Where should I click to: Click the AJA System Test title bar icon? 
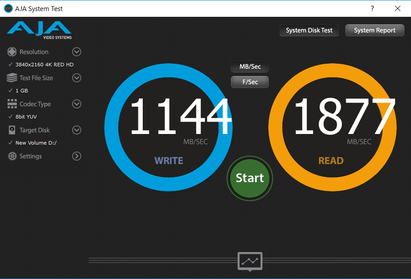click(8, 9)
